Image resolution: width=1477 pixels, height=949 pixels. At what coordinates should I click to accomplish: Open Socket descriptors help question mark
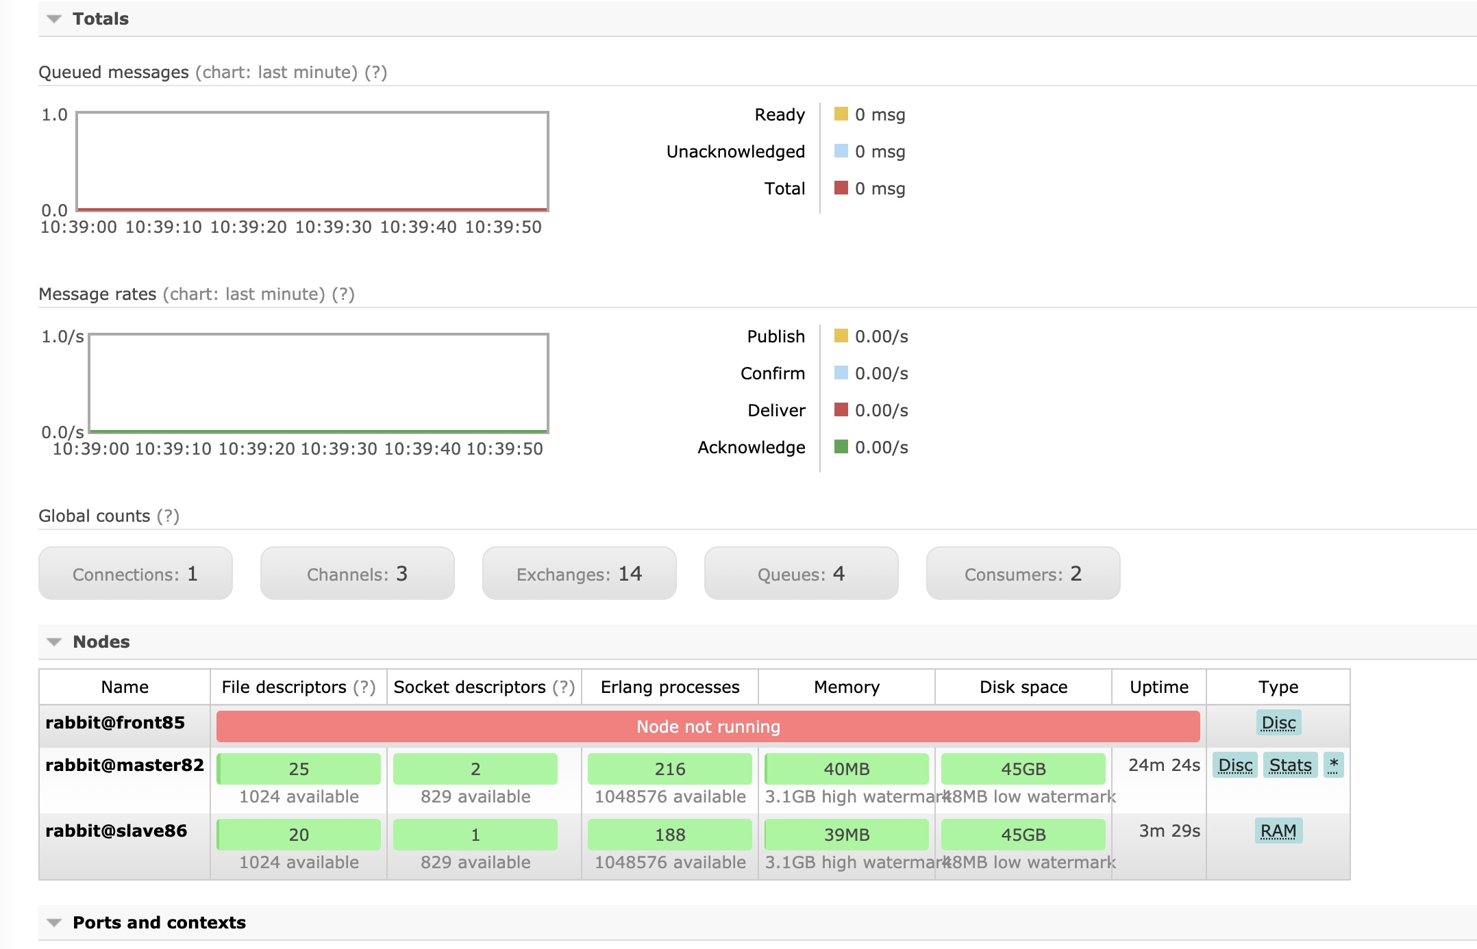(563, 687)
